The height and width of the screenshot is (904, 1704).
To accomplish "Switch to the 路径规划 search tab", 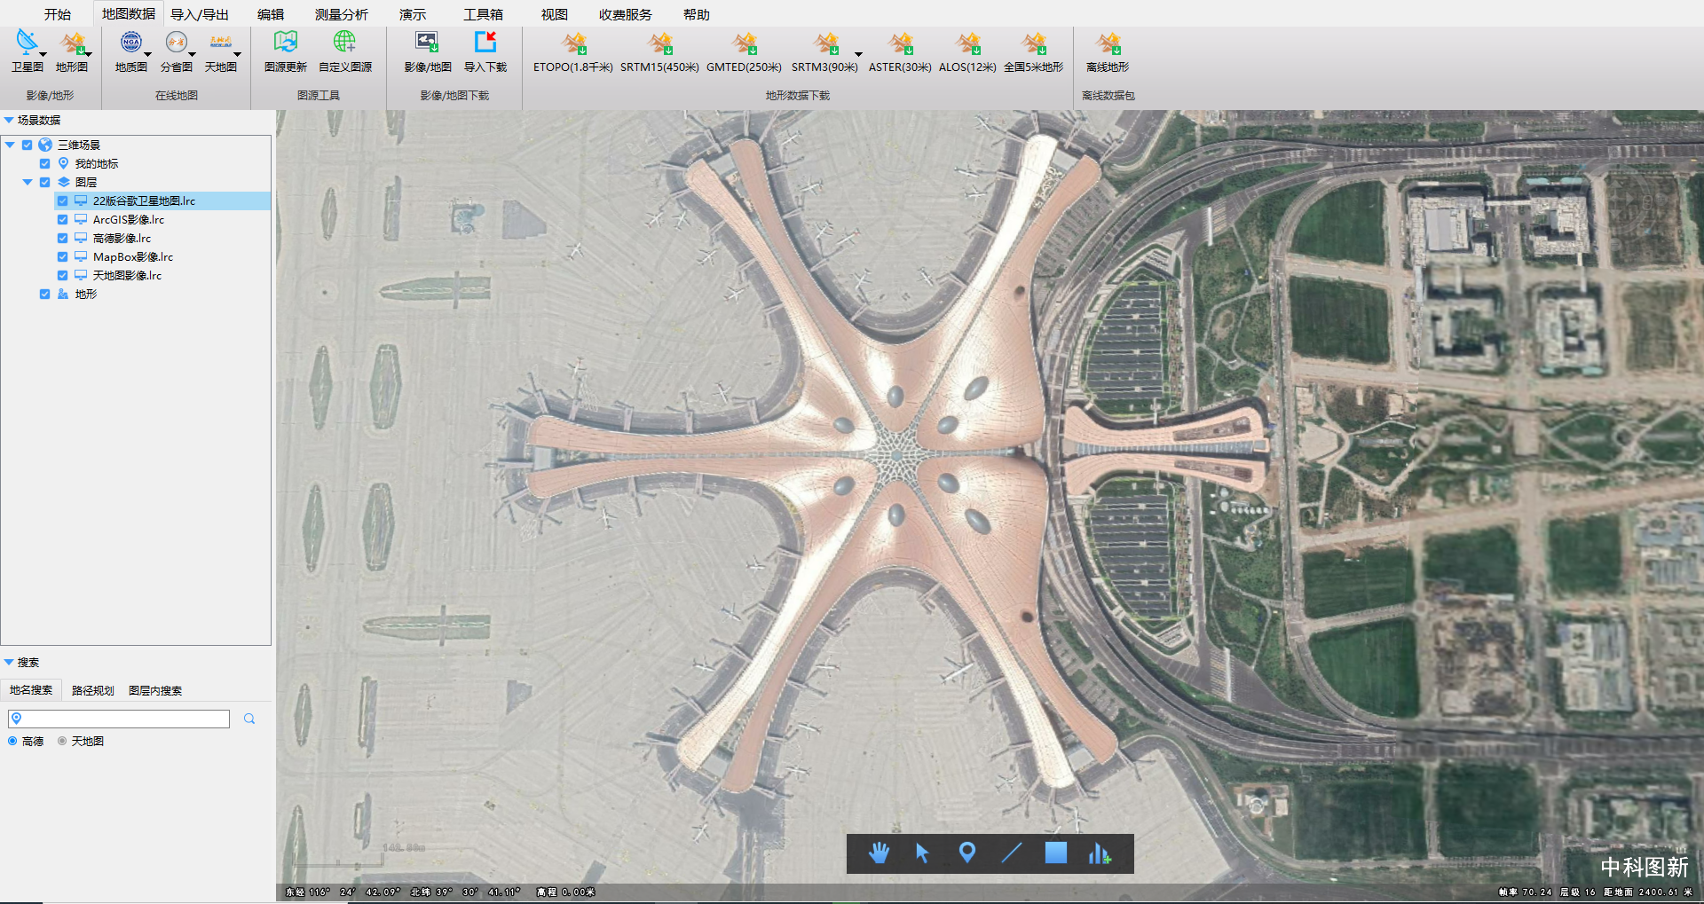I will [93, 691].
